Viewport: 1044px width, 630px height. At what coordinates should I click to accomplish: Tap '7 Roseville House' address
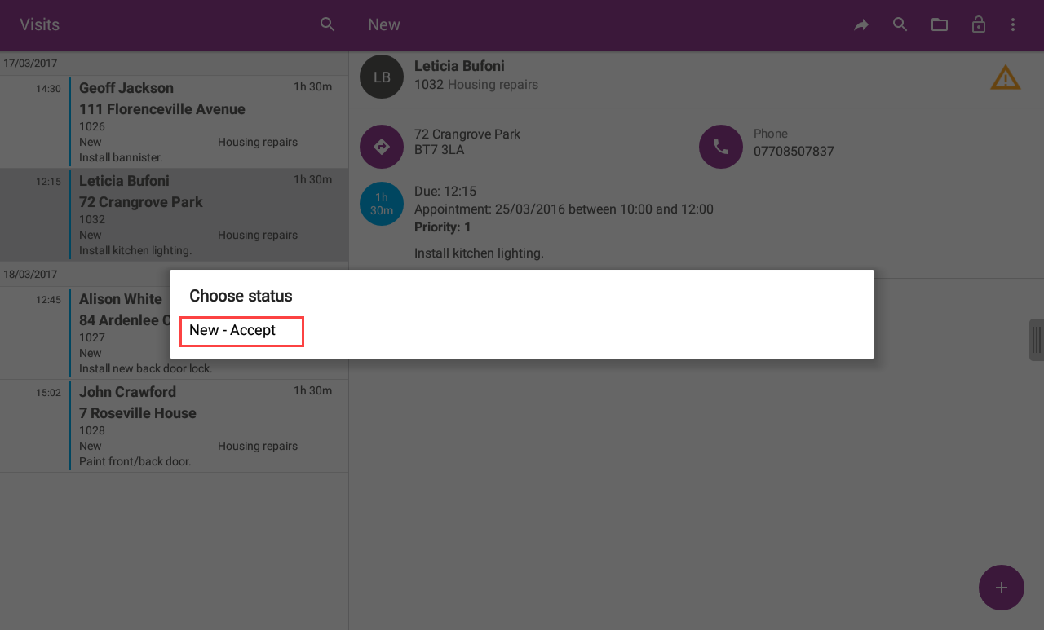pyautogui.click(x=138, y=413)
